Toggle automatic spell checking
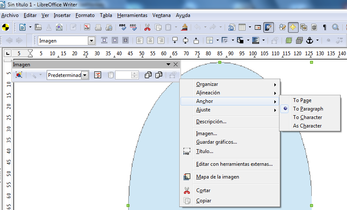Screen dimensions: 347x210 click(x=133, y=28)
